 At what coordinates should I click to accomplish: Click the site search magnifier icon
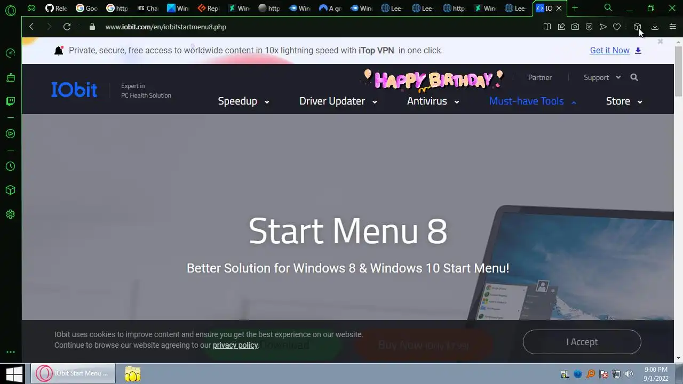634,77
